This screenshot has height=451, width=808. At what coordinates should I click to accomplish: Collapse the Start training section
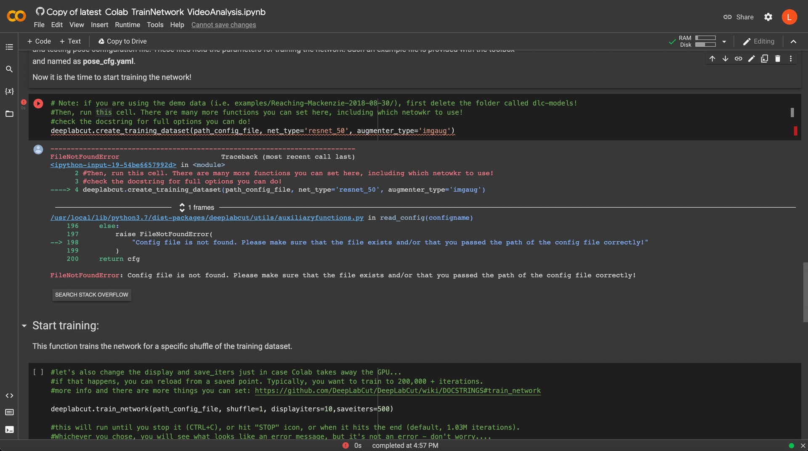24,325
